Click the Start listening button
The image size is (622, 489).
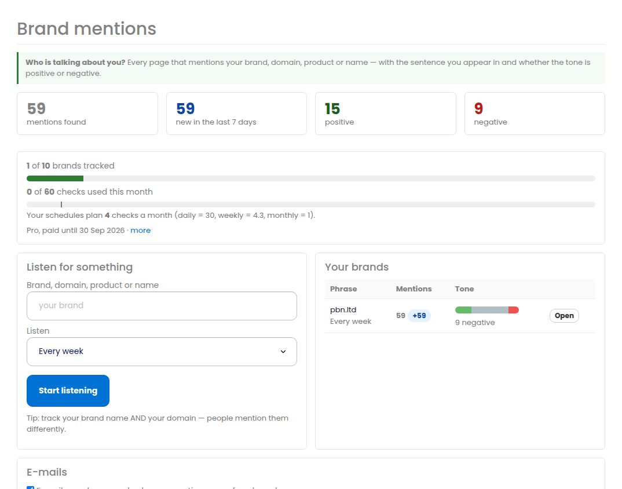68,391
